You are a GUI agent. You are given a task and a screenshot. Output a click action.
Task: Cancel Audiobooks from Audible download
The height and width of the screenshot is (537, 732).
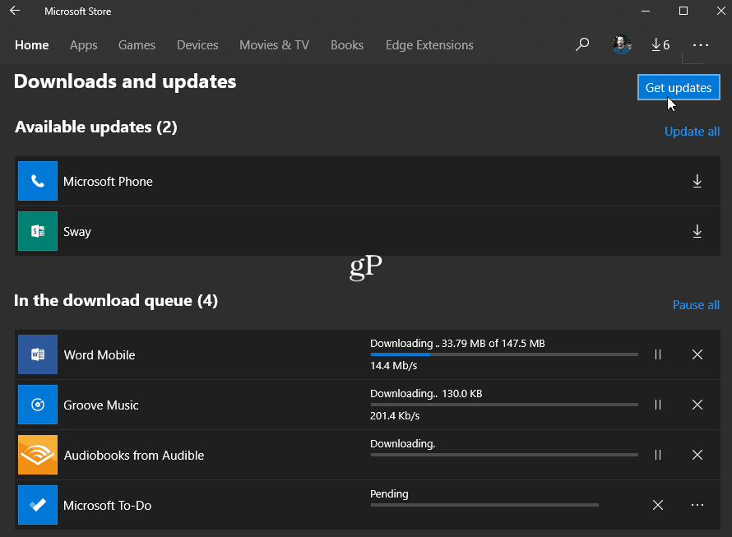coord(697,455)
